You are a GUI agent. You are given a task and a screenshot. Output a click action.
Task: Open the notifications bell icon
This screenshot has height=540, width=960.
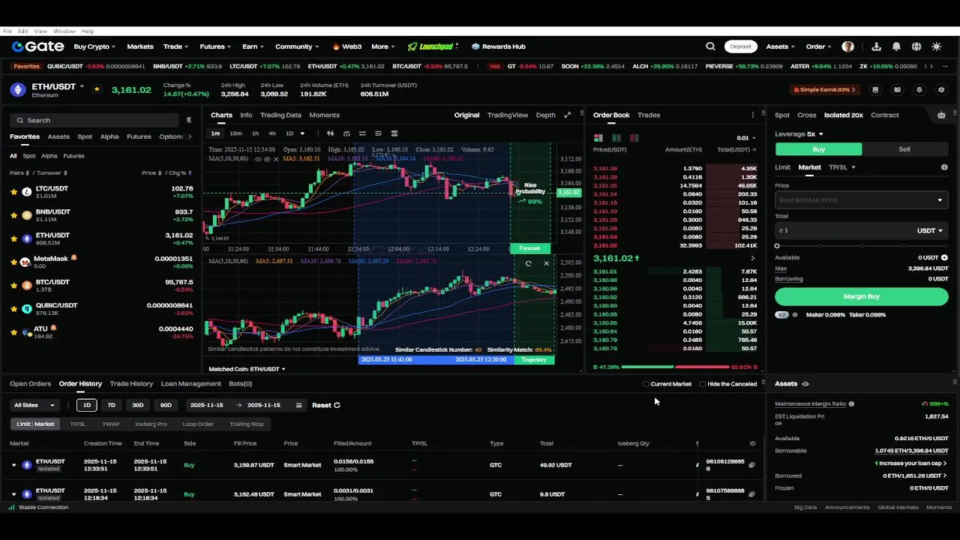coord(896,46)
